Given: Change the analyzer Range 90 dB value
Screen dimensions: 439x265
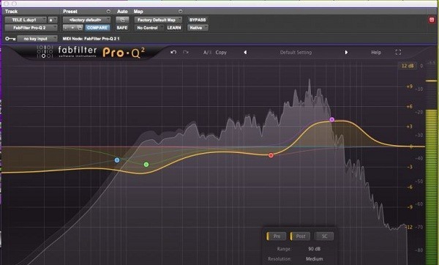Looking at the screenshot, I should [x=314, y=249].
